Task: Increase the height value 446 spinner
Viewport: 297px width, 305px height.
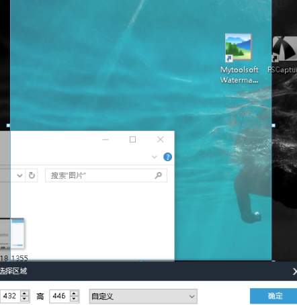Action: tap(74, 293)
